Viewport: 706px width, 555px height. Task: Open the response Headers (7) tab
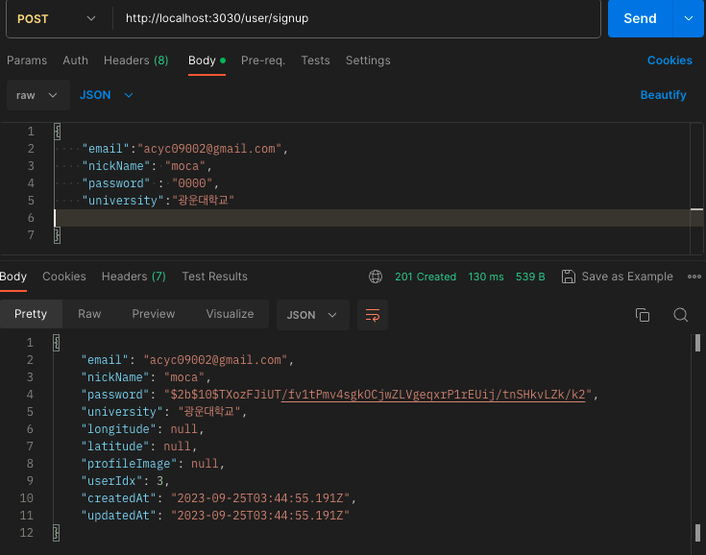tap(134, 277)
